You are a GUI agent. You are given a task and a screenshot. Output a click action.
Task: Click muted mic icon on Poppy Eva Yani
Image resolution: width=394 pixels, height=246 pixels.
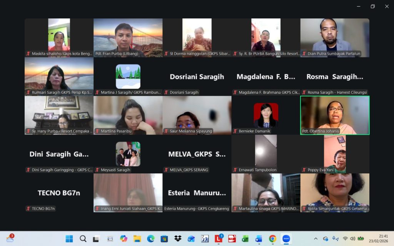[304, 170]
